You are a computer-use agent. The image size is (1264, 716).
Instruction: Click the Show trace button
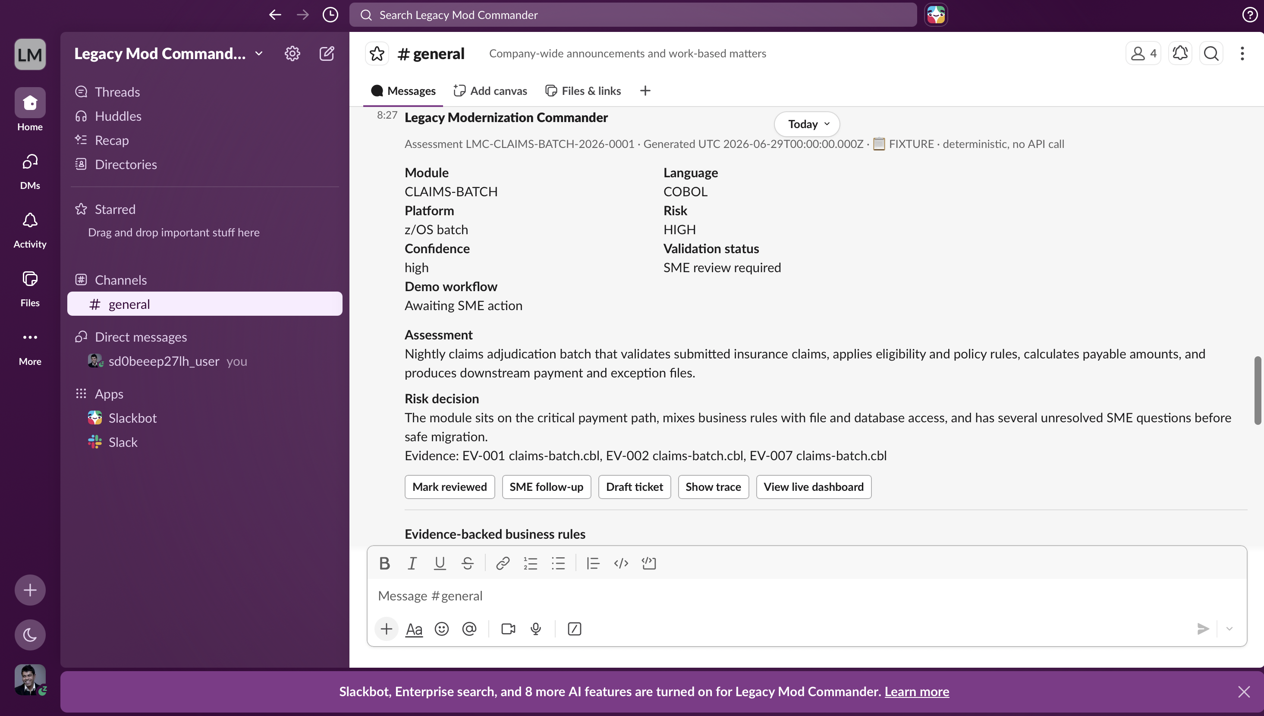713,487
